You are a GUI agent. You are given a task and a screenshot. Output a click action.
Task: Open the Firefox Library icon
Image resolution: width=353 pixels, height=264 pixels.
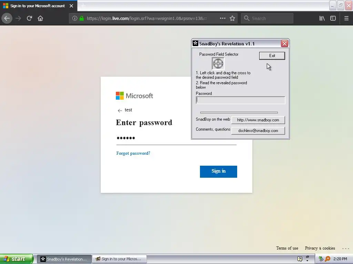pyautogui.click(x=322, y=18)
